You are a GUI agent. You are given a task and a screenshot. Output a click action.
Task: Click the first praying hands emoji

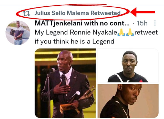click(121, 32)
